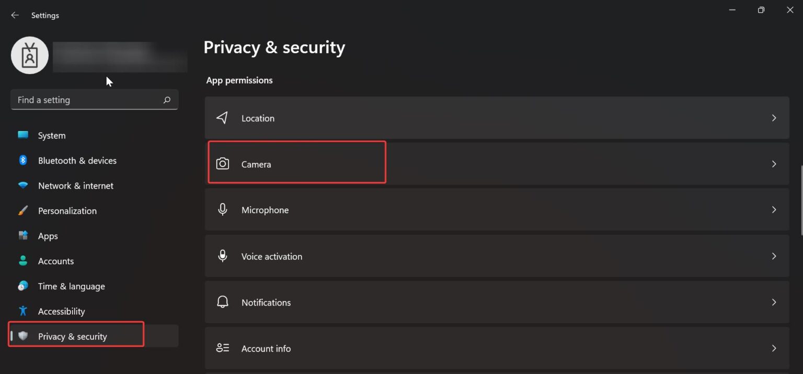This screenshot has height=374, width=803.
Task: Expand the Camera permission row chevron
Action: (x=774, y=163)
